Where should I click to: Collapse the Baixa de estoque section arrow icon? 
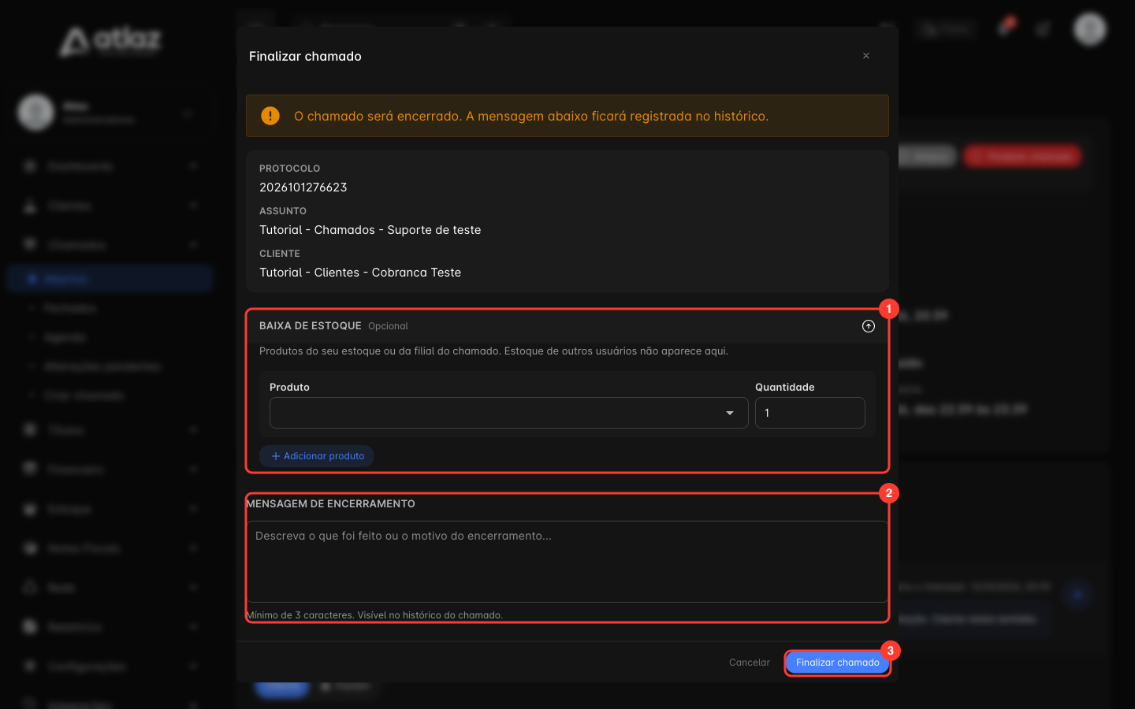pos(869,326)
